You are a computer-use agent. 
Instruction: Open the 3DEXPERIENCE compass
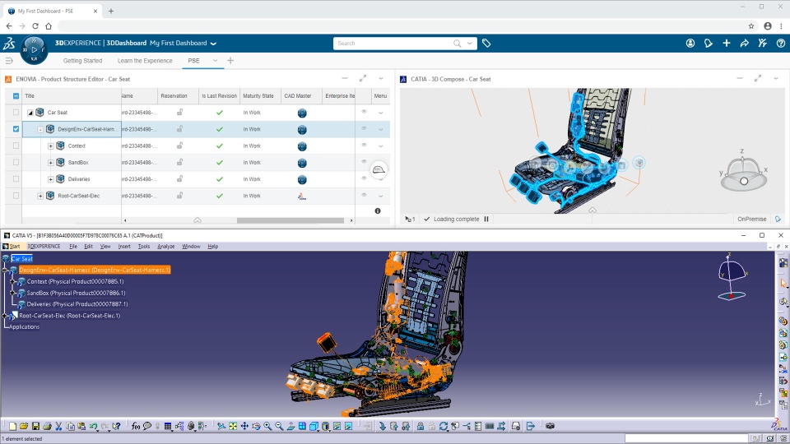coord(34,50)
